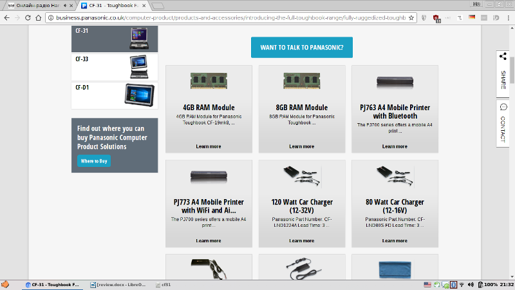Open the browser home page
This screenshot has width=515, height=290.
[39, 18]
